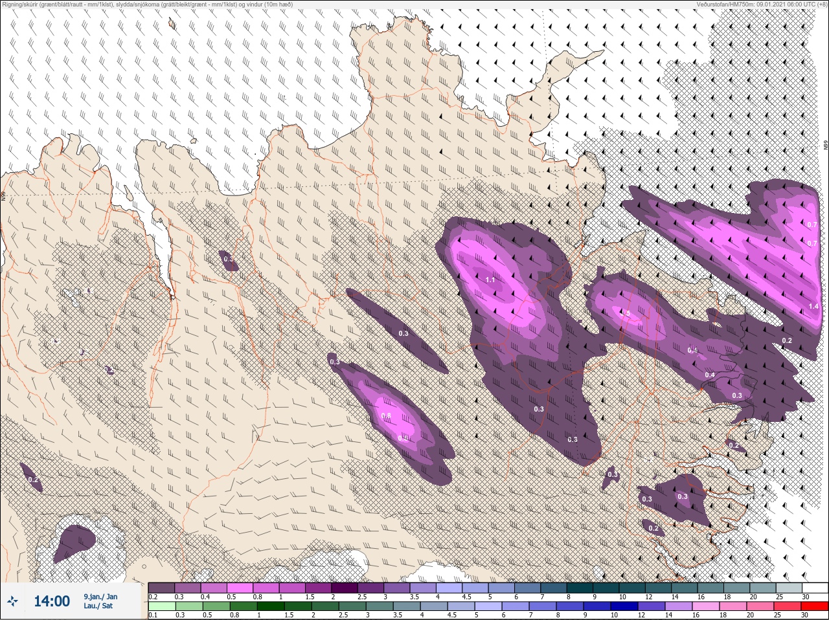Image resolution: width=829 pixels, height=620 pixels.
Task: Select the dark green 1–1.5 swatch in the lower scale
Action: (271, 606)
